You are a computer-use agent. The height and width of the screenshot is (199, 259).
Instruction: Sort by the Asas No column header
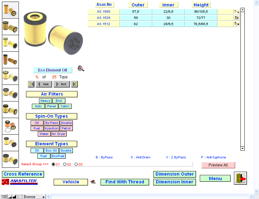coord(104,5)
